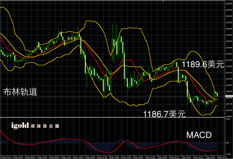The height and width of the screenshot is (159, 233).
Task: Click the 1185.65 price axis label
Action: 229,116
